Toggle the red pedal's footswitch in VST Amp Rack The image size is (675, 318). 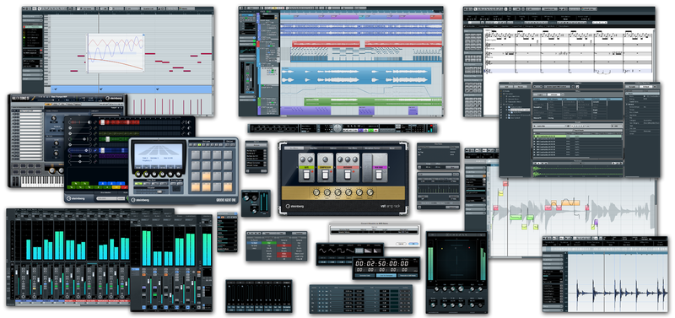point(348,175)
